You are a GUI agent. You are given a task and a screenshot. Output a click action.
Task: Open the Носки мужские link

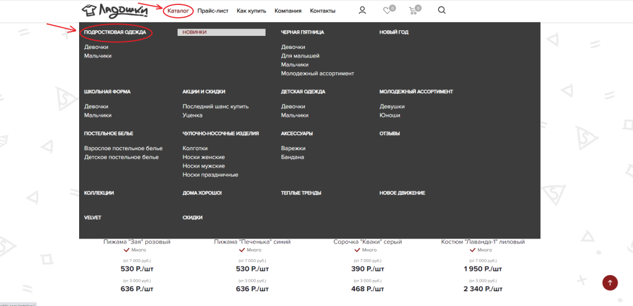(203, 166)
